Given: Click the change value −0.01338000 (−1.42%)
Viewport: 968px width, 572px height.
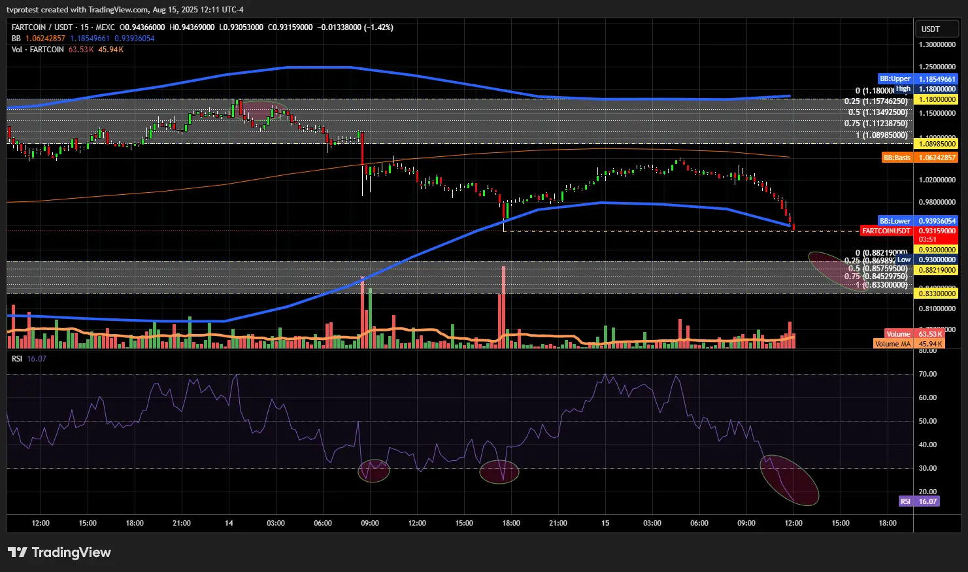Looking at the screenshot, I should point(356,27).
